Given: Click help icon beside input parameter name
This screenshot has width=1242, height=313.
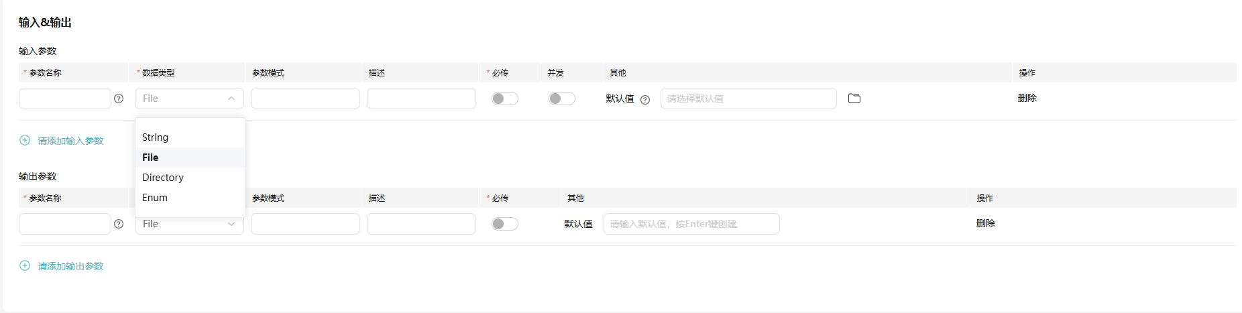Looking at the screenshot, I should tap(119, 99).
